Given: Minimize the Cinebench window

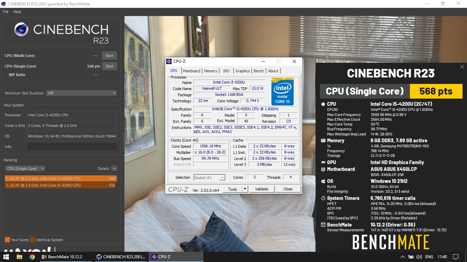Looking at the screenshot, I should pos(427,4).
